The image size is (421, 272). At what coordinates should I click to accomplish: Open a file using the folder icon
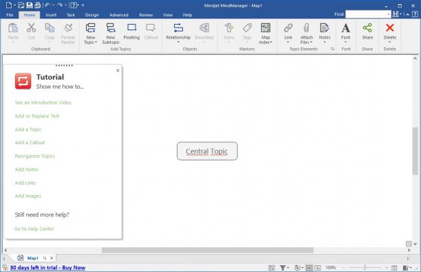(21, 5)
